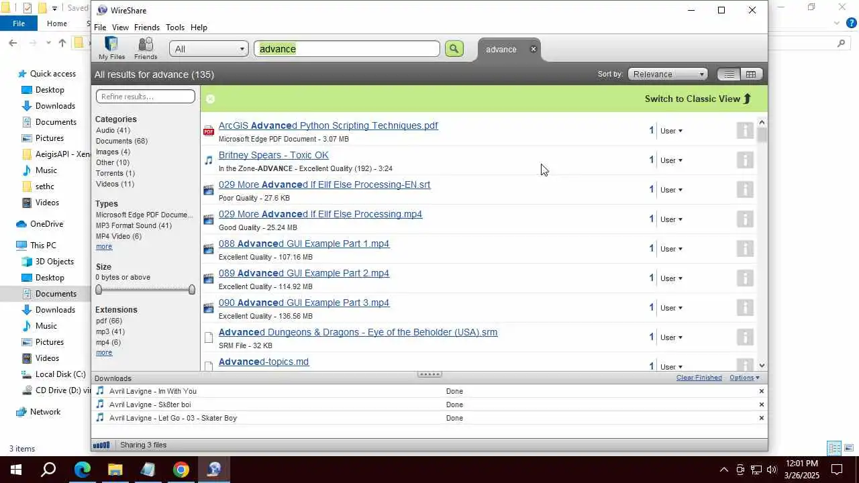Viewport: 859px width, 483px height.
Task: Expand User dropdown for 029 Processing-EN.srt
Action: coord(671,190)
